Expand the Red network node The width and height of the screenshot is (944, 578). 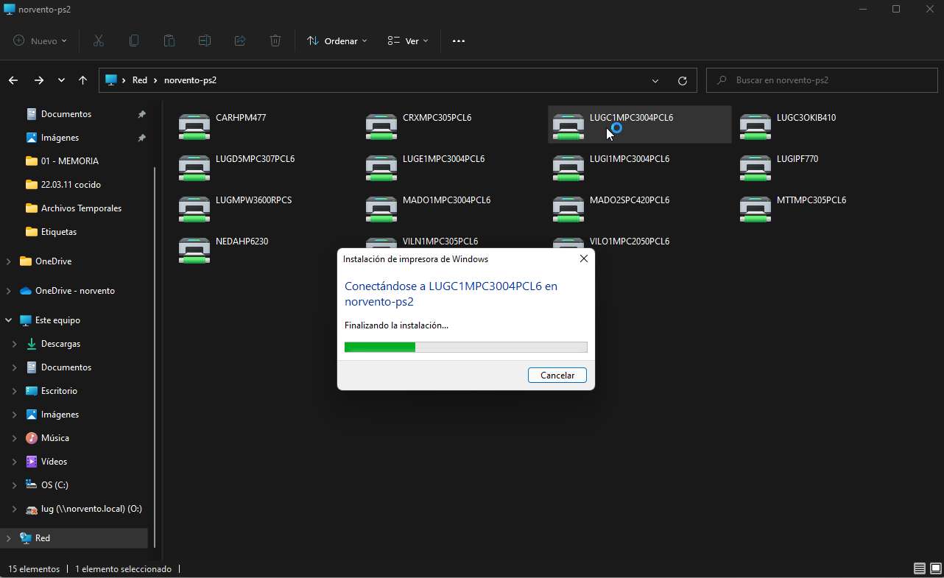[x=8, y=538]
